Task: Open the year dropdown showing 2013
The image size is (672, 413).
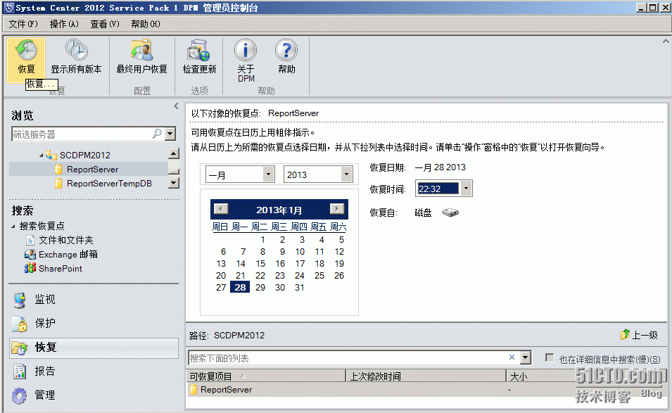Action: [346, 174]
